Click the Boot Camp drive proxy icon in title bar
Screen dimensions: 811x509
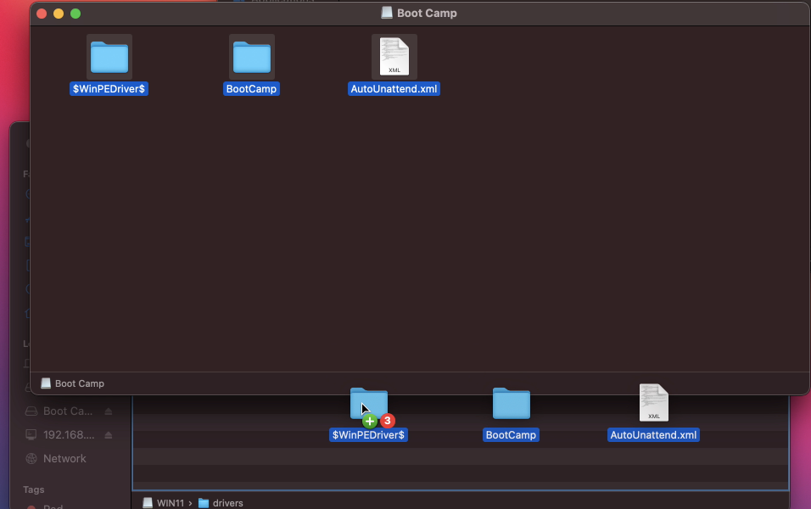tap(387, 13)
